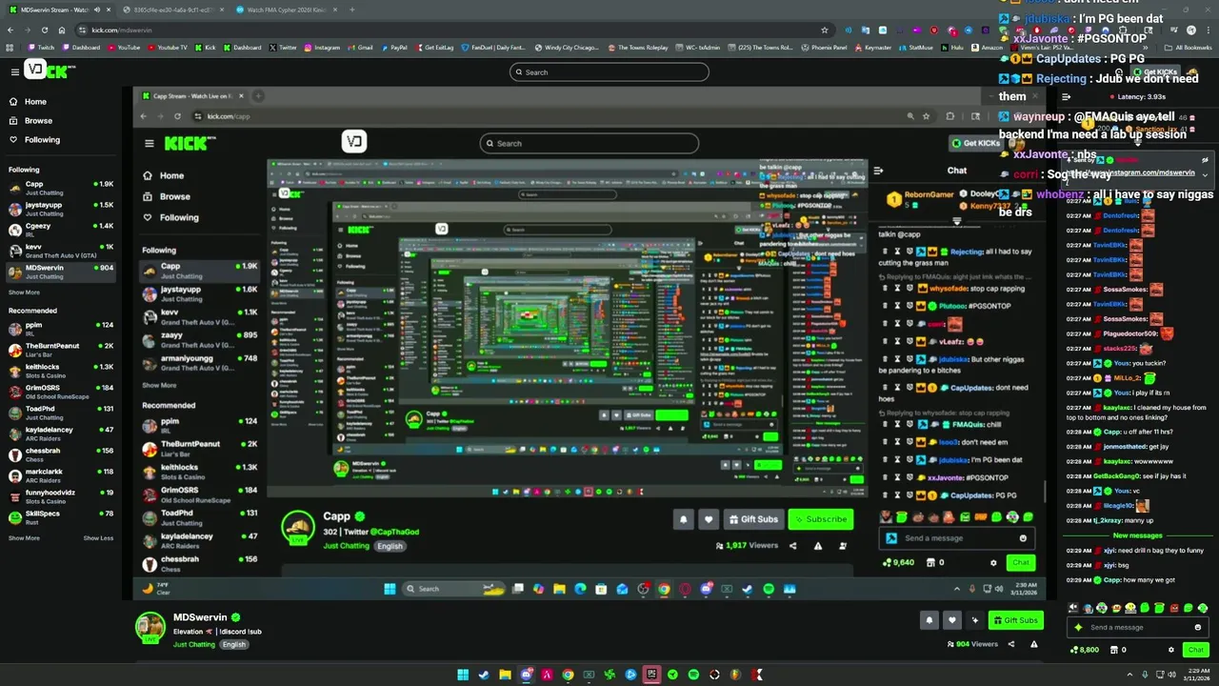Open funnyhoodvidz in Recommended list
The image size is (1219, 686).
point(61,496)
